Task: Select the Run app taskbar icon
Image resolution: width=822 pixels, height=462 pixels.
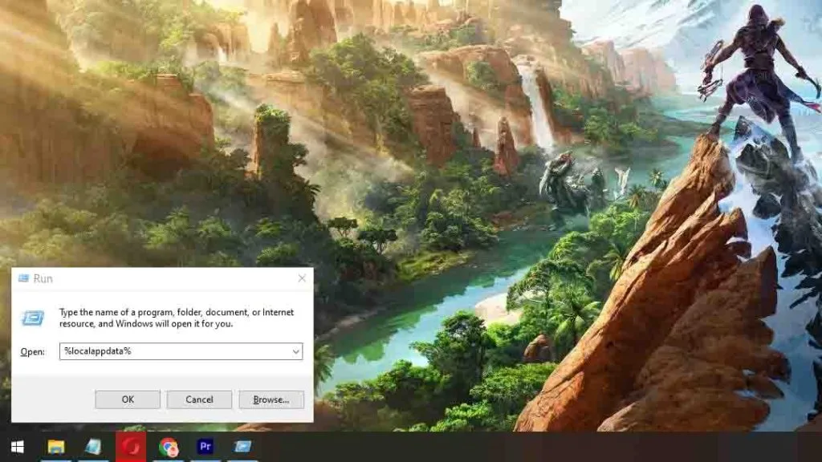Action: tap(242, 447)
